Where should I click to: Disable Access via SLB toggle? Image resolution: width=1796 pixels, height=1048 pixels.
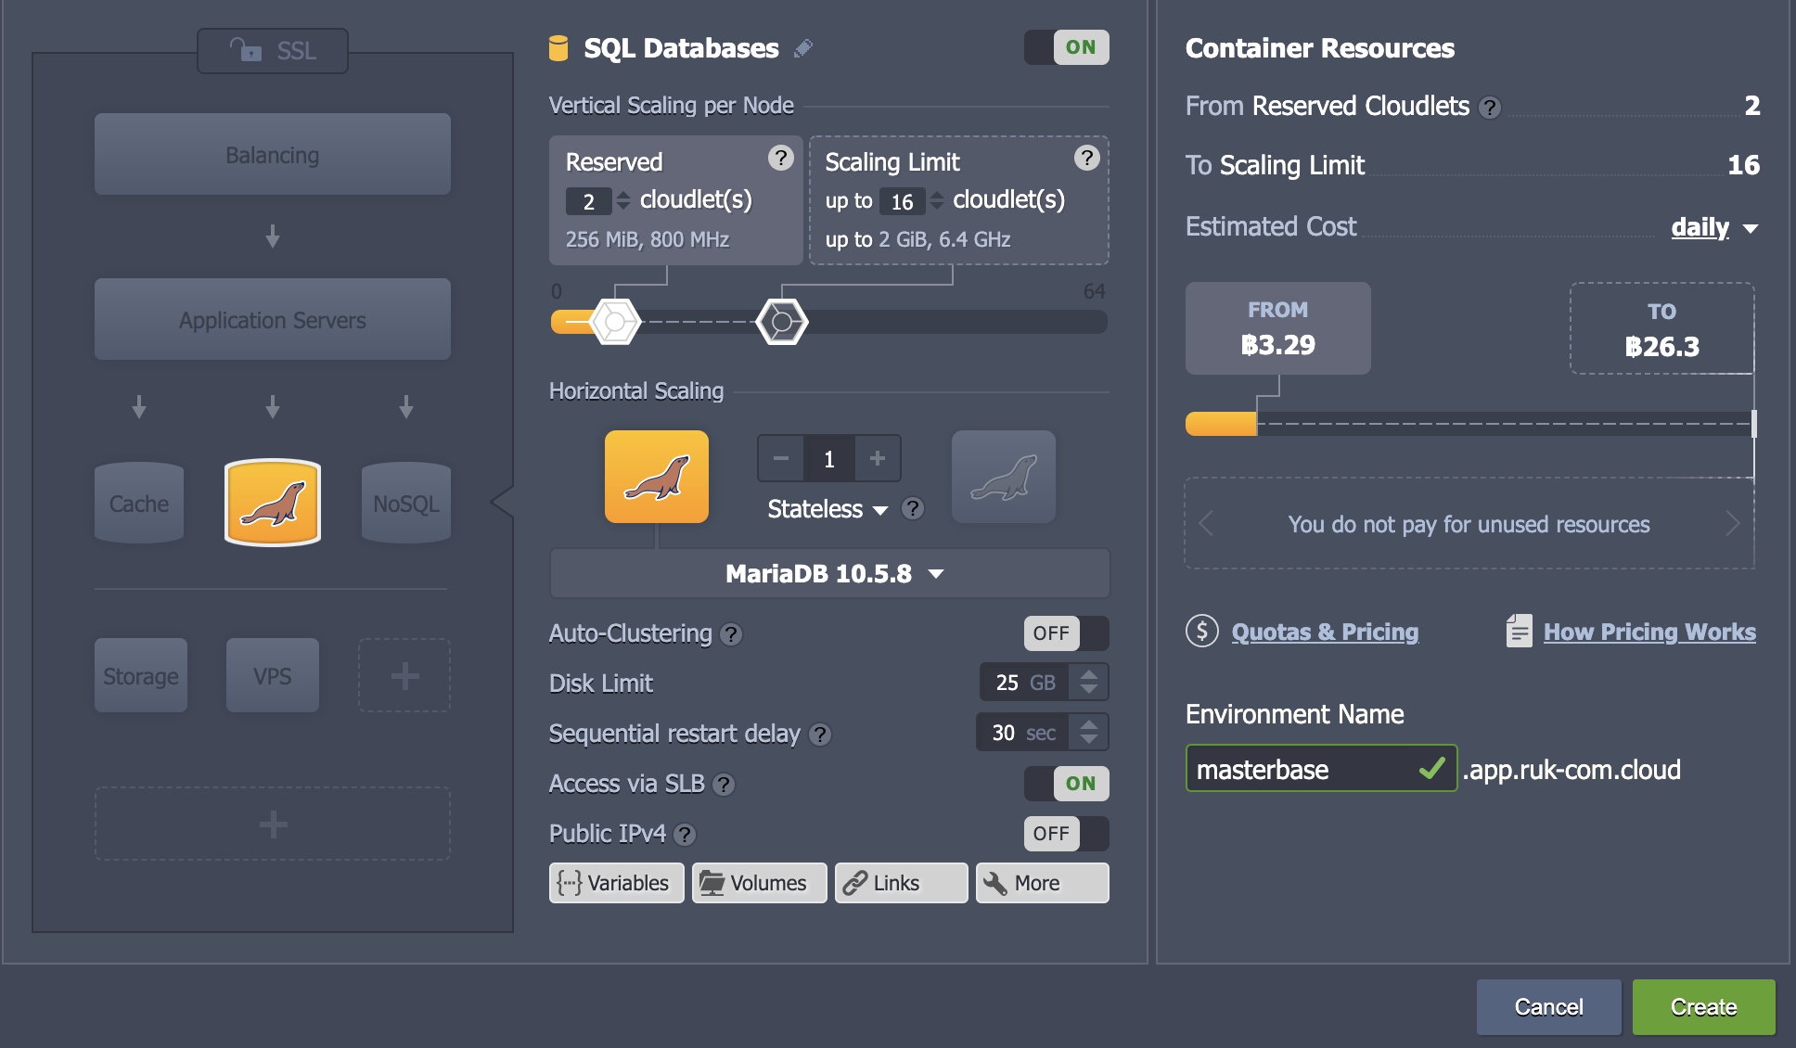[x=1067, y=784]
